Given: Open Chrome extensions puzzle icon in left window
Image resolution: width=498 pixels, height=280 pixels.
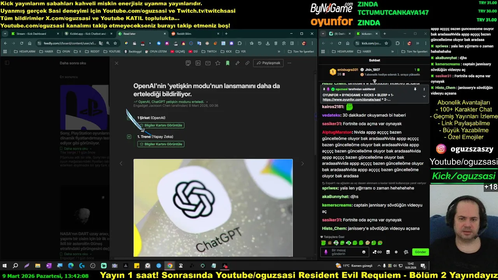Looking at the screenshot, I should [x=240, y=43].
